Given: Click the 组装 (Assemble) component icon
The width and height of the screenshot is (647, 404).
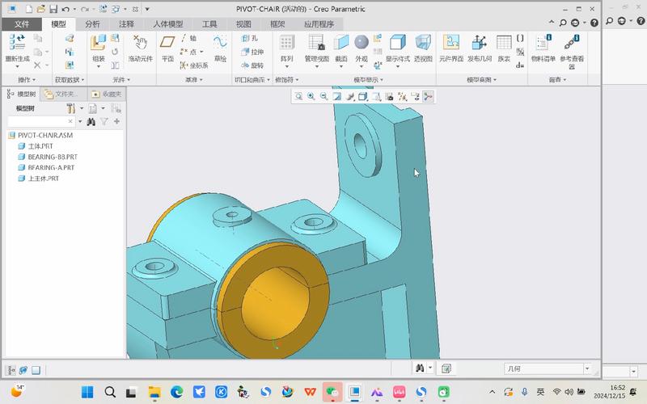Looking at the screenshot, I should [x=98, y=44].
